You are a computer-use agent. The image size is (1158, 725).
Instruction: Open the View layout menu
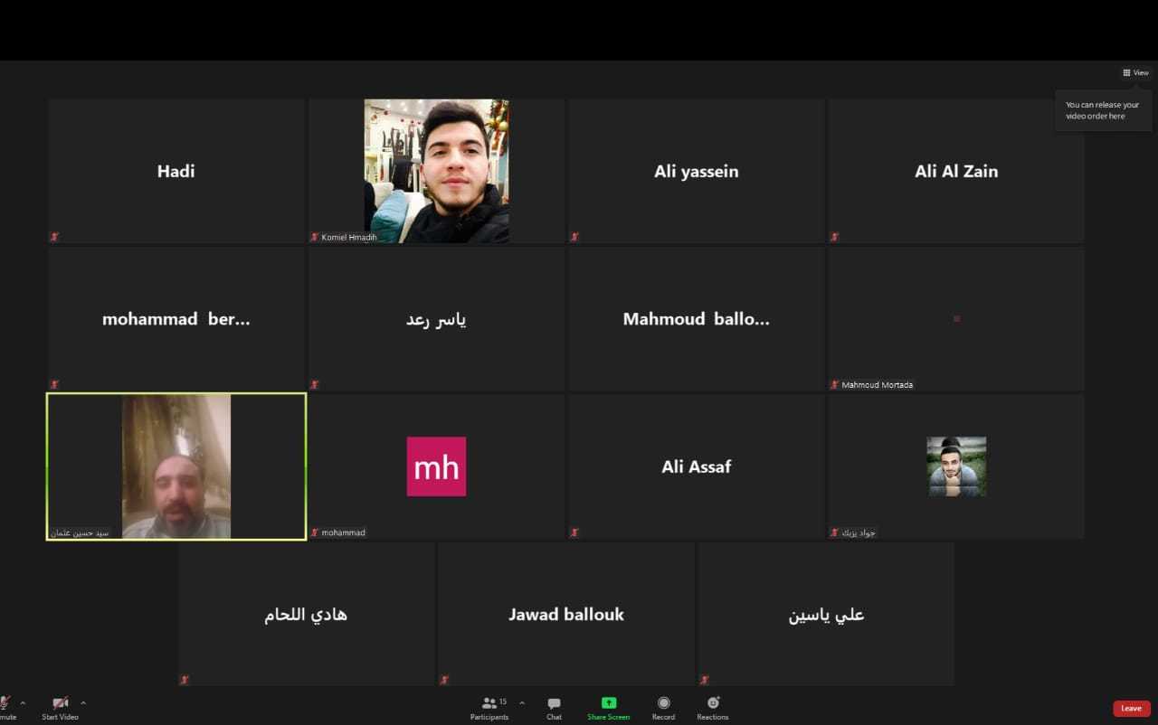click(x=1135, y=73)
